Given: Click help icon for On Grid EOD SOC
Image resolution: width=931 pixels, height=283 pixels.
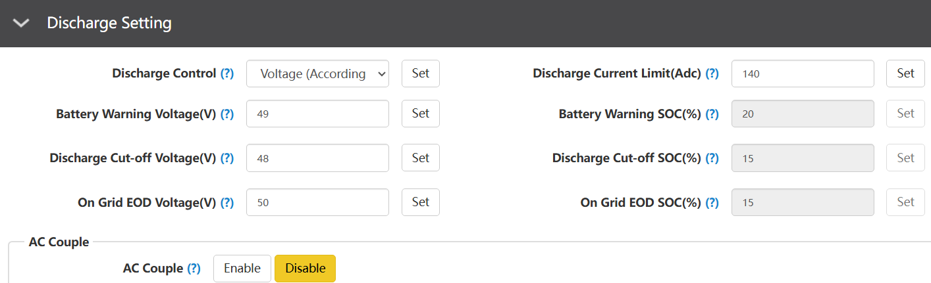Looking at the screenshot, I should pyautogui.click(x=712, y=203).
